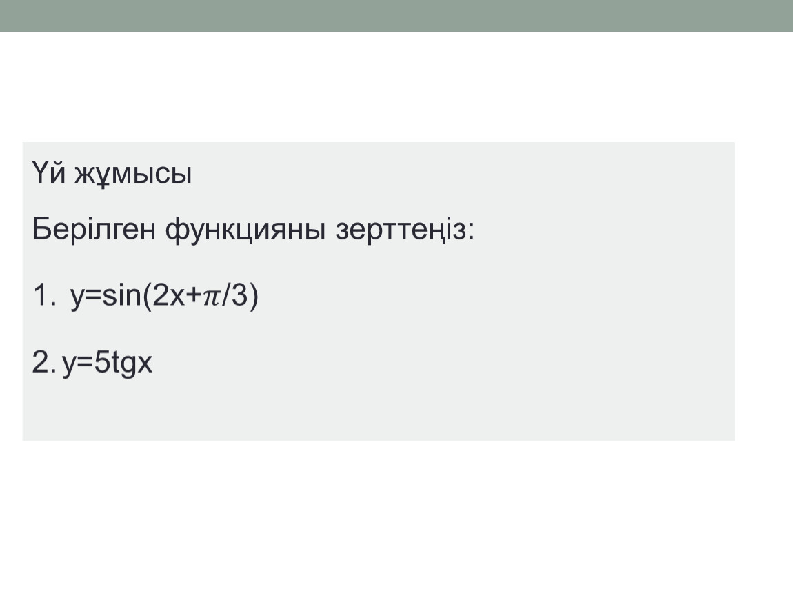
Task: Click list number "2."
Action: [43, 362]
